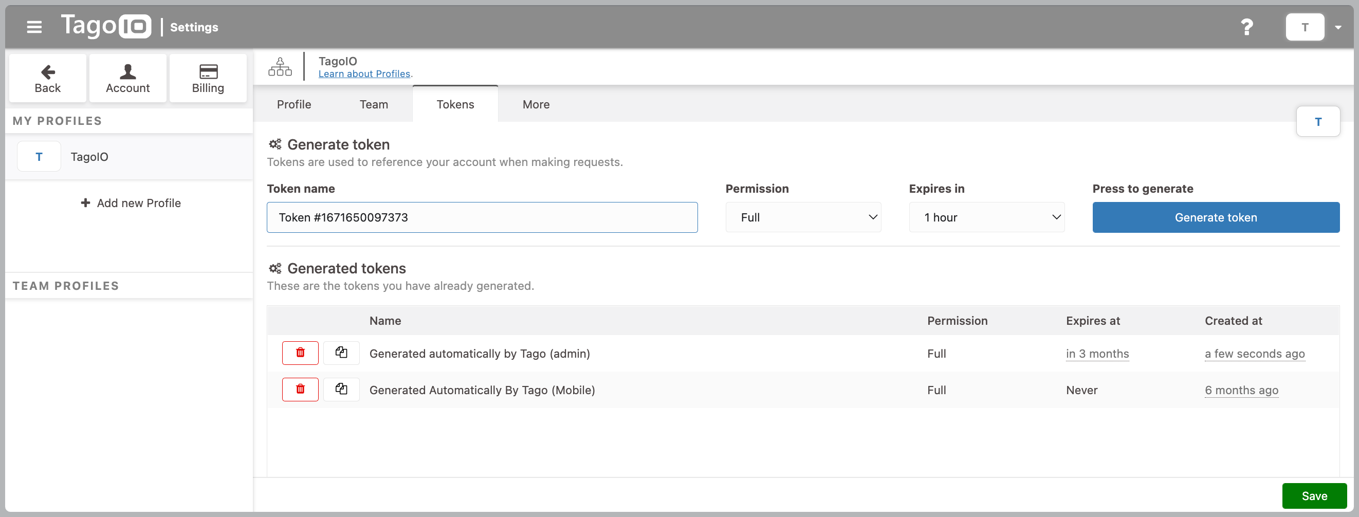The height and width of the screenshot is (517, 1359).
Task: Open the Learn about Profiles link
Action: coord(364,74)
